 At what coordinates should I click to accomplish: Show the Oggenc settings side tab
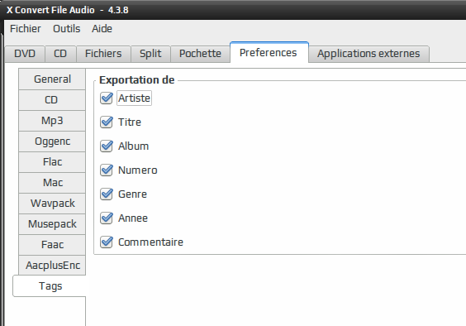coord(52,141)
